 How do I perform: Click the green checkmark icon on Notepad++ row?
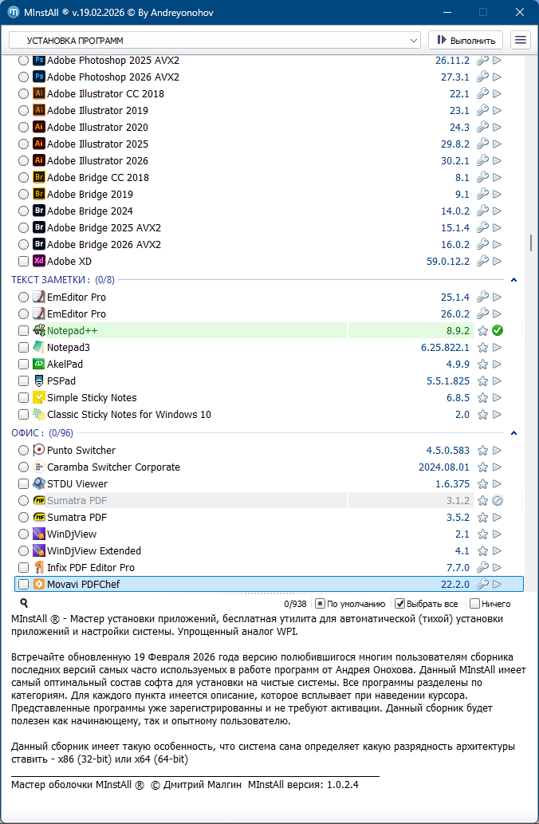click(498, 330)
